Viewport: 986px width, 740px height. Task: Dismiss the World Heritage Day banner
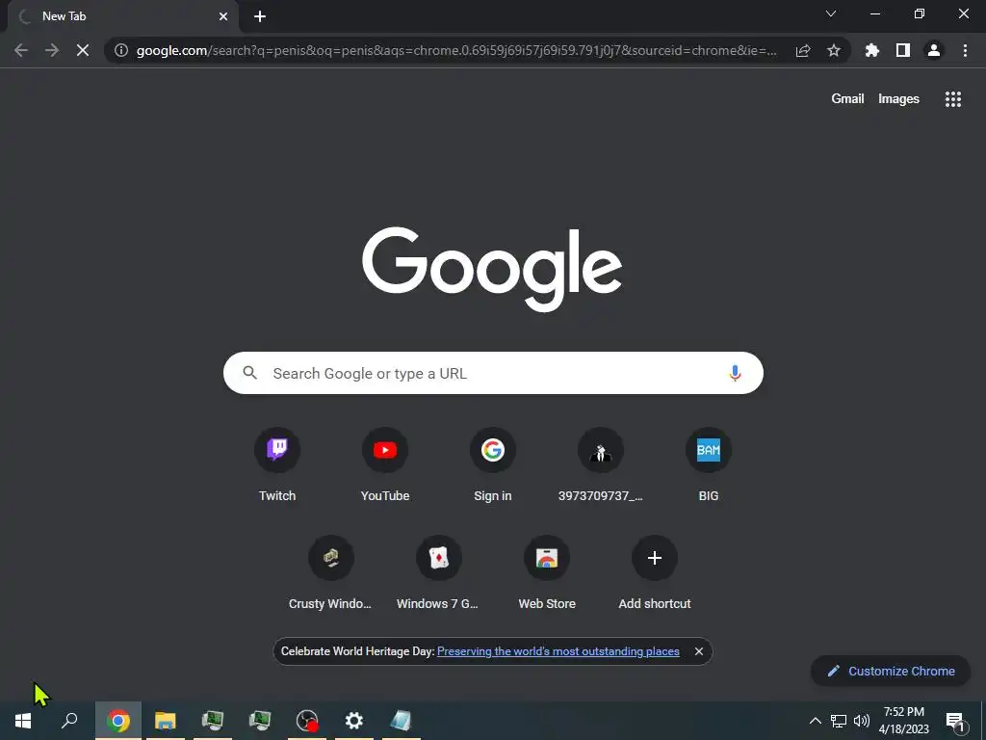coord(698,651)
